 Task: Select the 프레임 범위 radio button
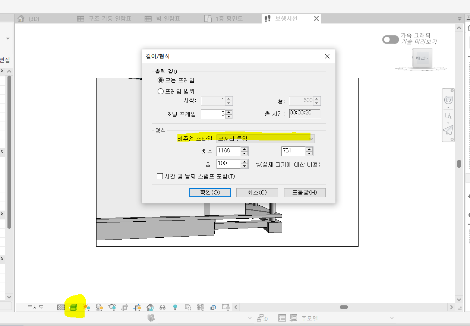tap(161, 91)
